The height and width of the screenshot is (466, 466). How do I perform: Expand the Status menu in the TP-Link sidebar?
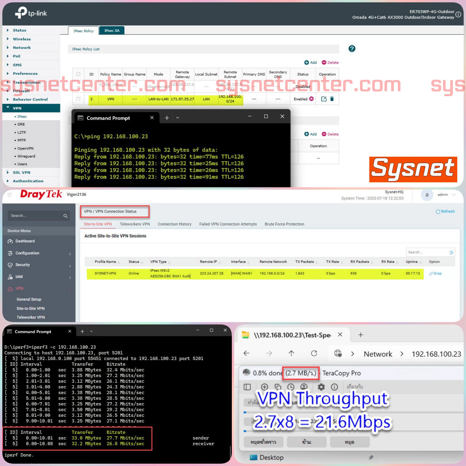[19, 30]
